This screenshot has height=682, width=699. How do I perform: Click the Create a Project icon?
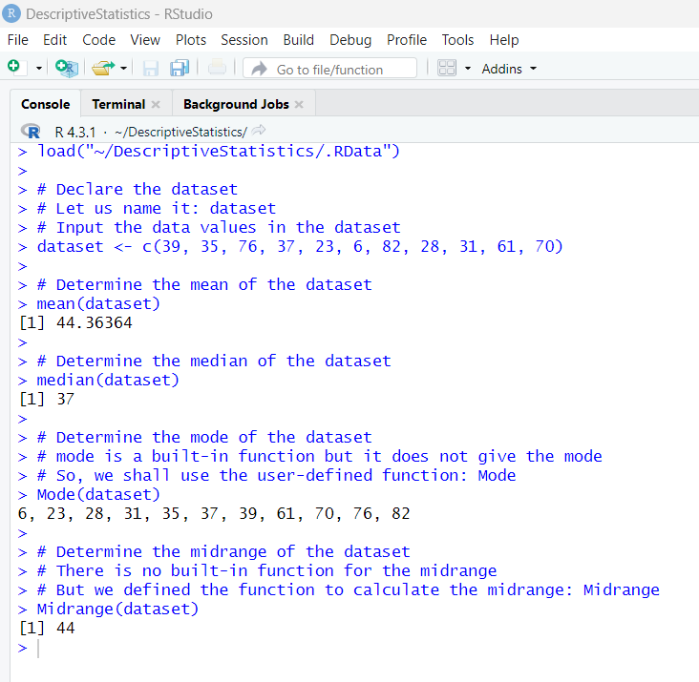click(67, 68)
